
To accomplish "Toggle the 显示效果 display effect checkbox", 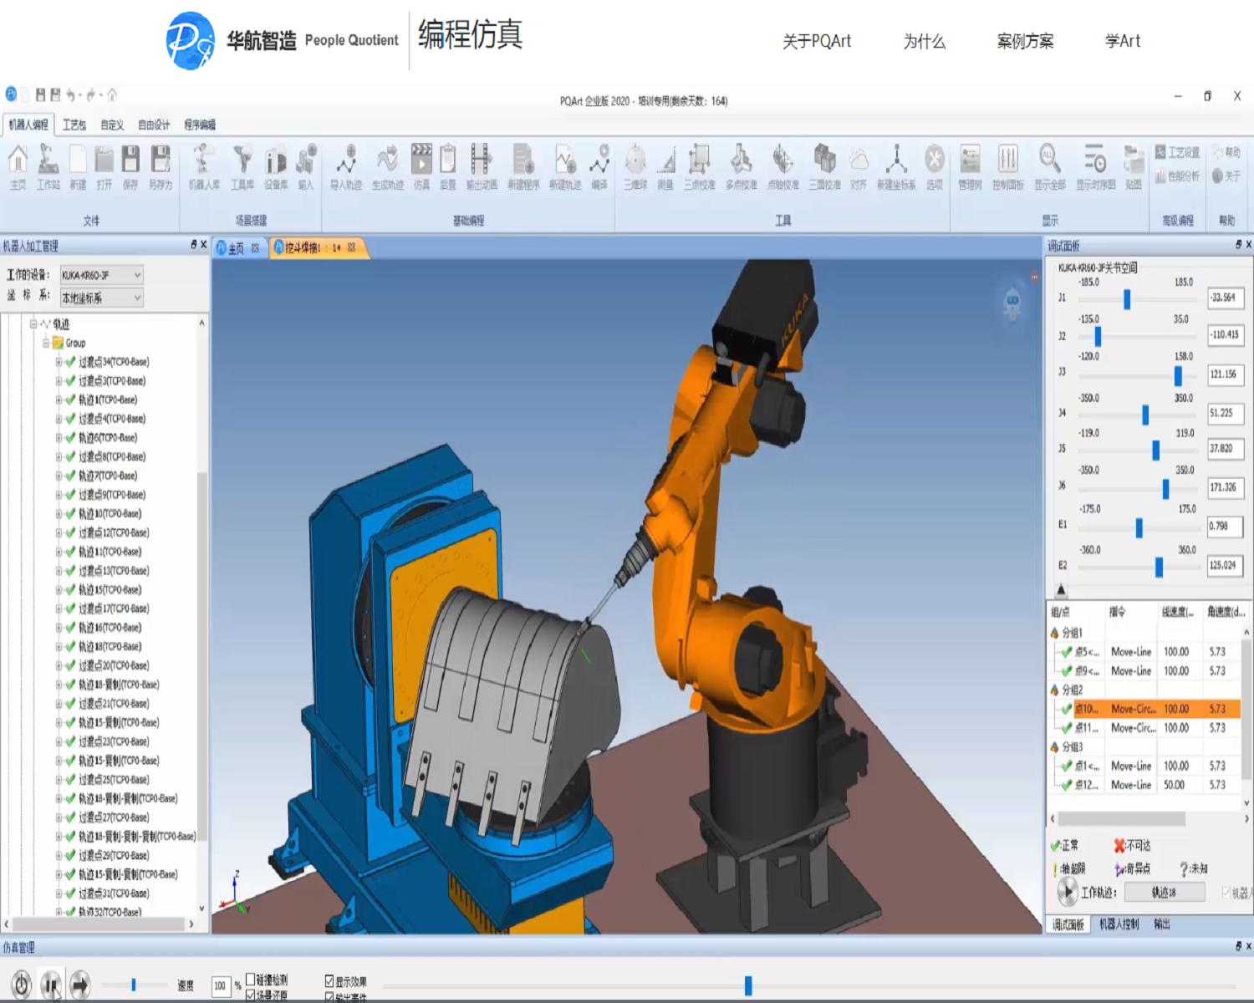I will coord(329,981).
